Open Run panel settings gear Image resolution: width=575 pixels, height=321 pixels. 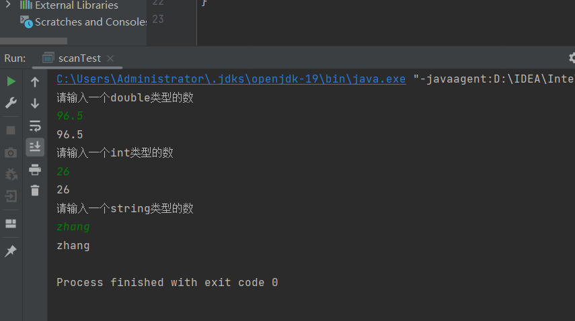tap(572, 58)
